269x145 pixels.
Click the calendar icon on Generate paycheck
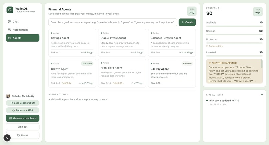[x=10, y=118]
